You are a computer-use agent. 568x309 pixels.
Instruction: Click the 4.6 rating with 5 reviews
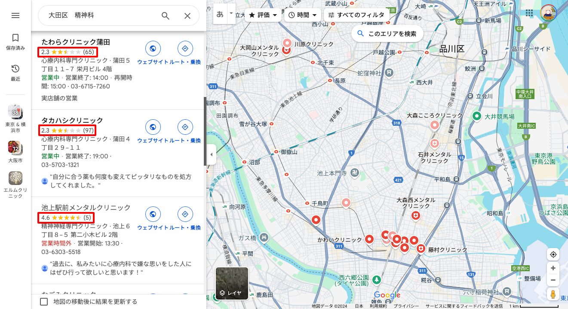66,218
